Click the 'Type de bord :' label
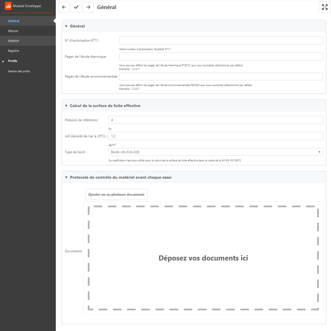This screenshot has width=331, height=331. pyautogui.click(x=76, y=152)
